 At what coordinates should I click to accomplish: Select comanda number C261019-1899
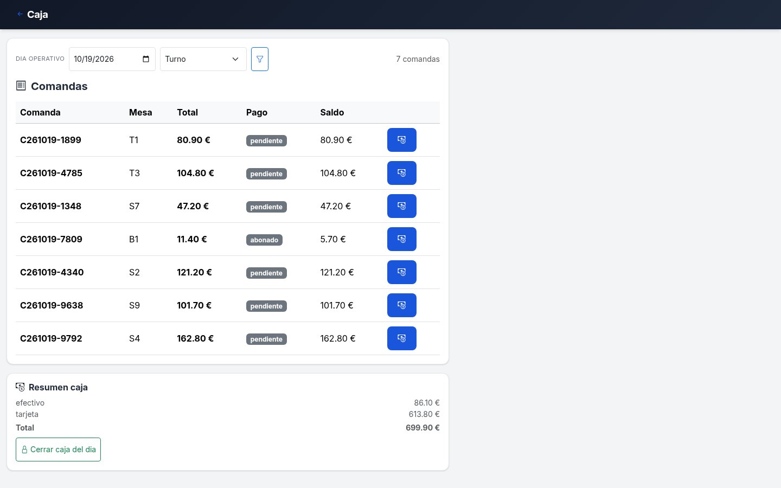pos(50,140)
